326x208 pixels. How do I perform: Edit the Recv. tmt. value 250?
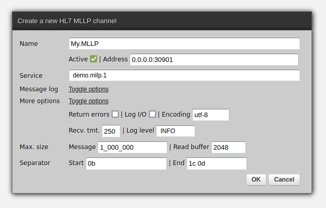111,131
